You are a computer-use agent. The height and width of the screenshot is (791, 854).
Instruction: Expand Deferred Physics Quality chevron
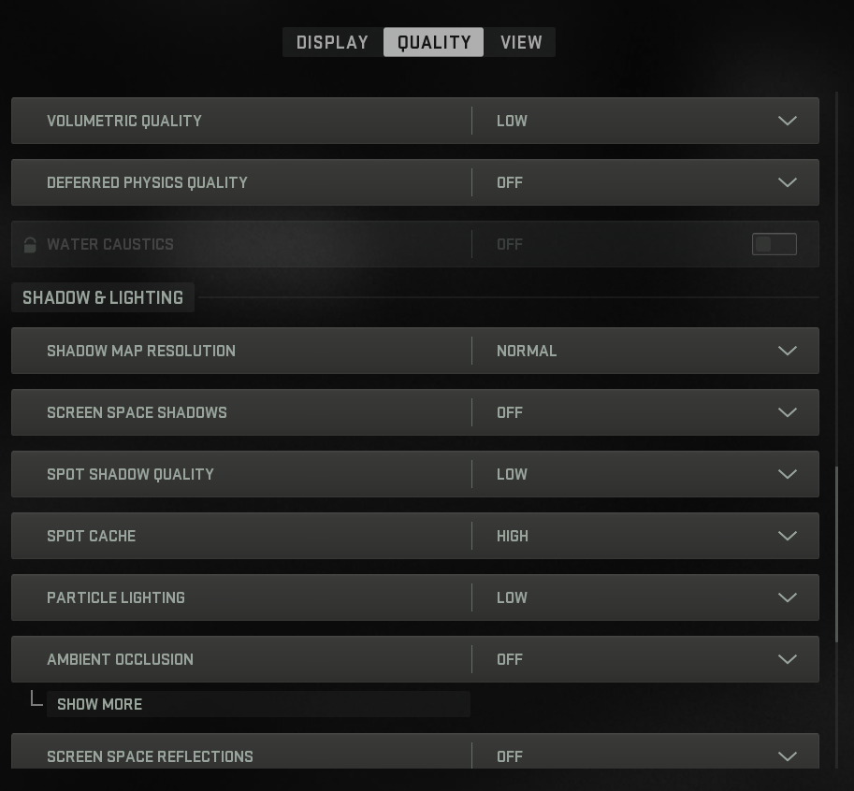point(787,182)
